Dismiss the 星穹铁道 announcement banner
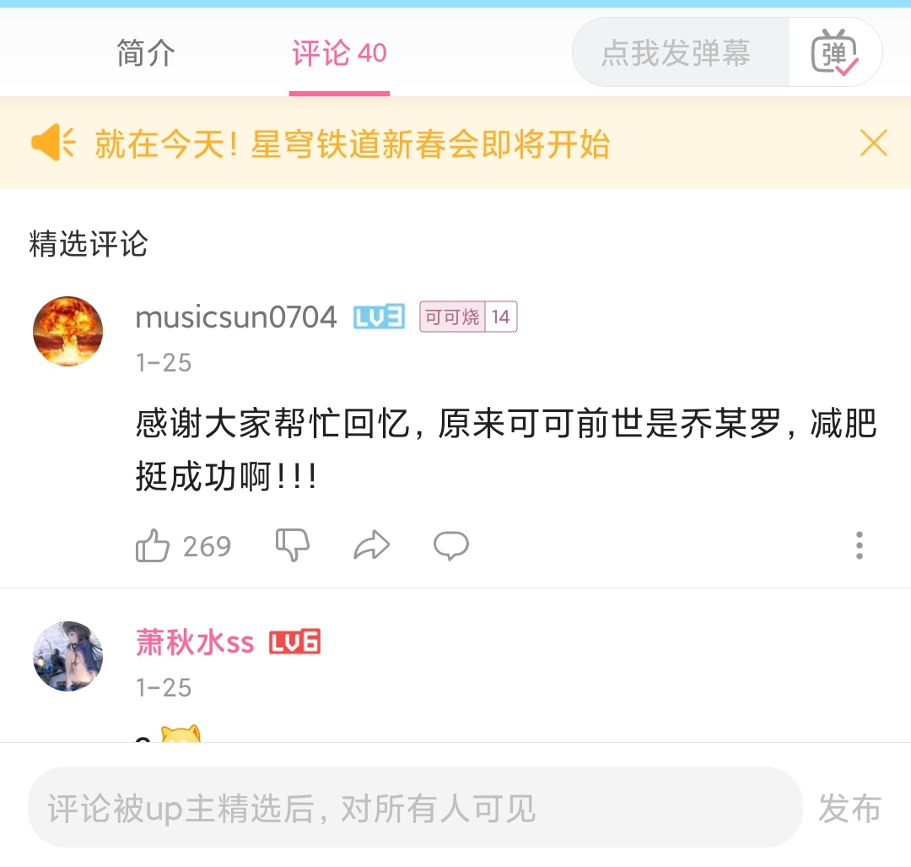 pos(873,143)
